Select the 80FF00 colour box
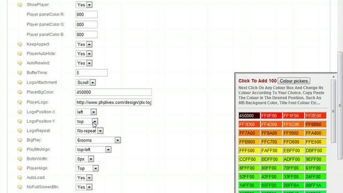The image size is (343, 193). tap(271, 168)
